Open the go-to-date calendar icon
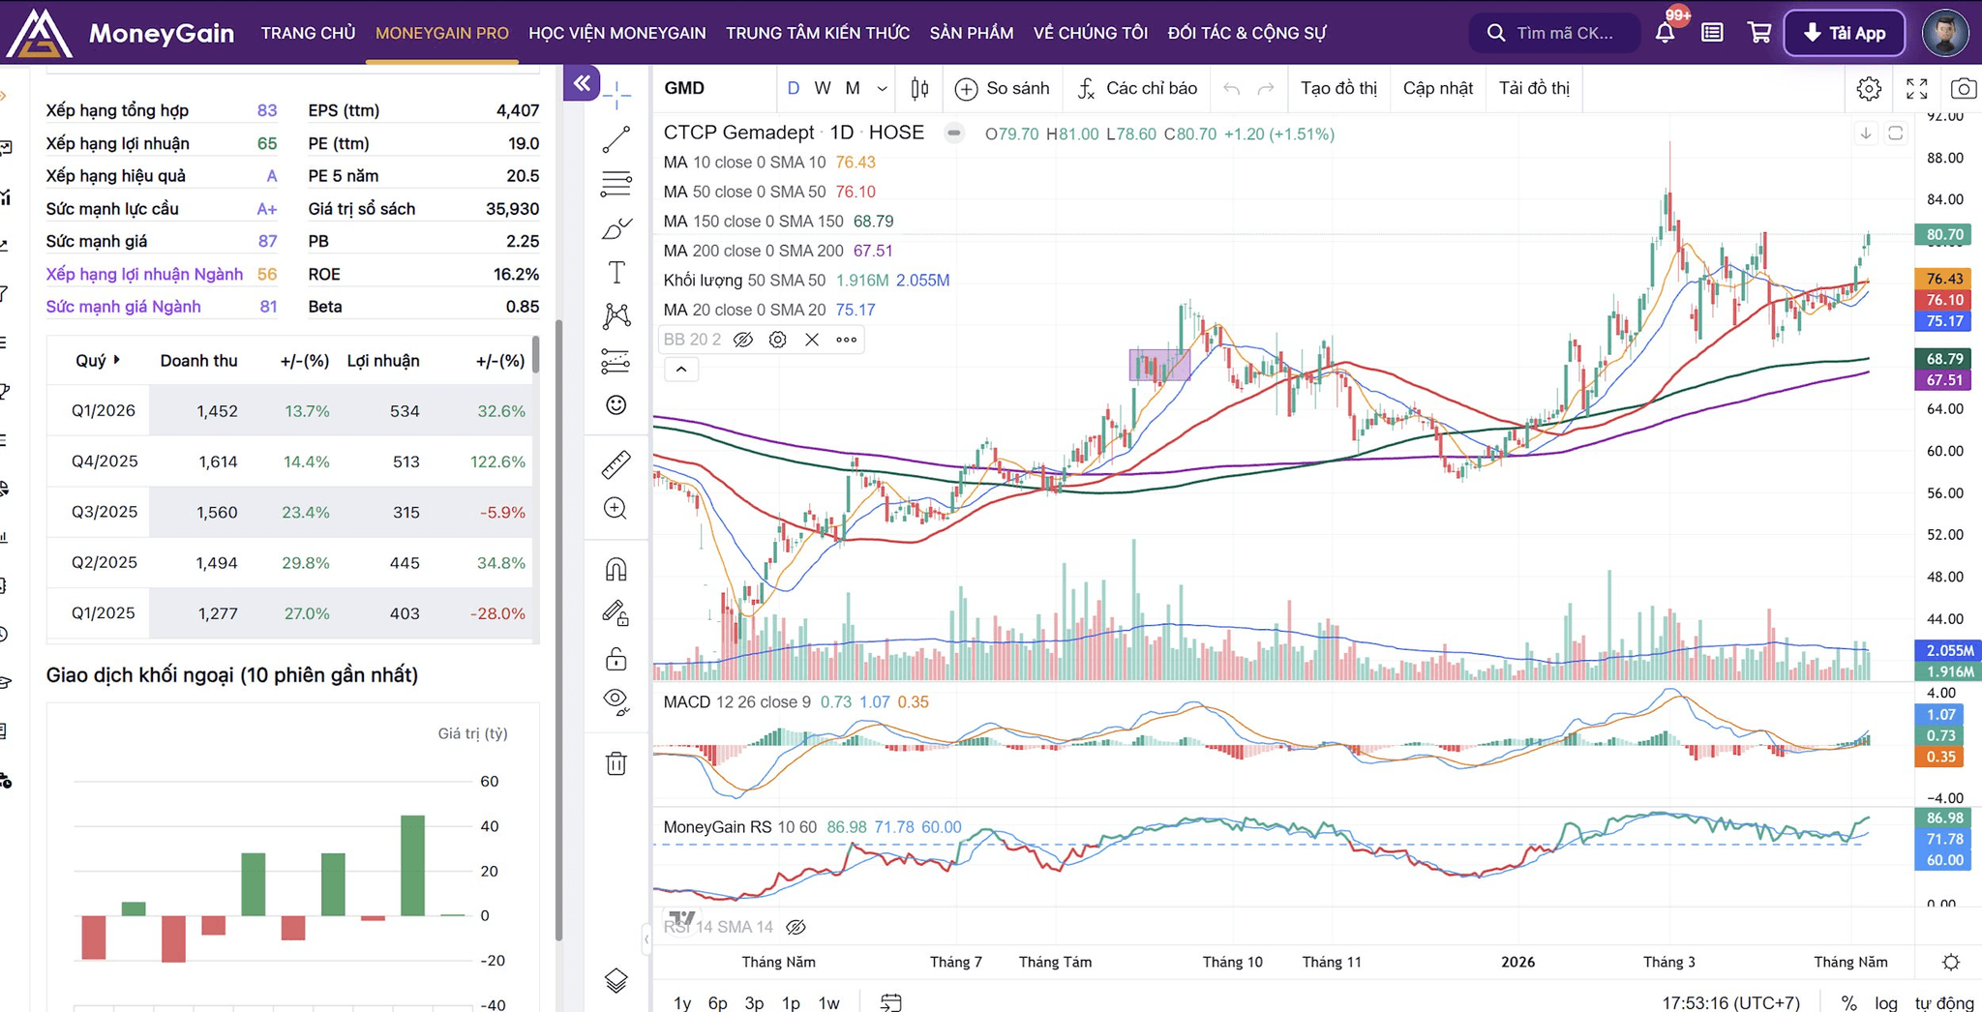 (x=890, y=1002)
